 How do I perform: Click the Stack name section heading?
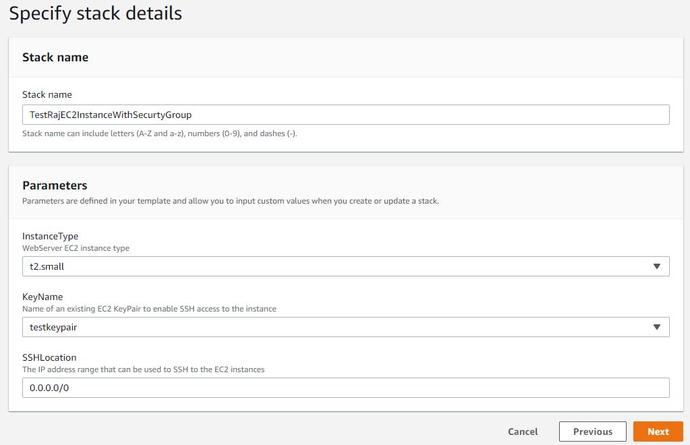55,57
